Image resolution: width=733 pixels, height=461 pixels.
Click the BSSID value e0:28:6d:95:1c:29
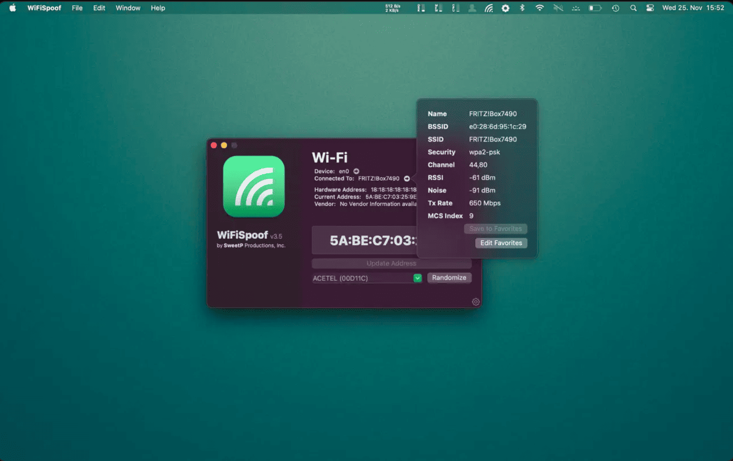coord(498,127)
